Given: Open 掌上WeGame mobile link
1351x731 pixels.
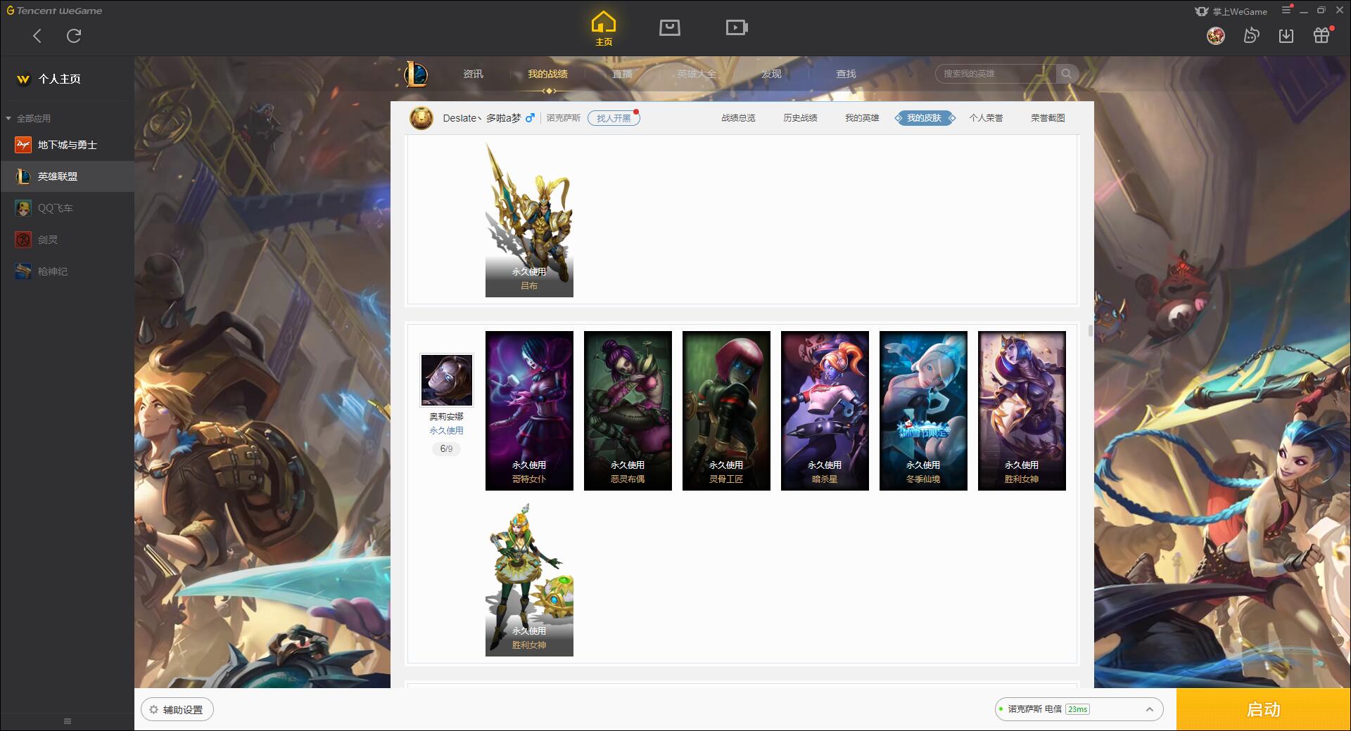Looking at the screenshot, I should 1231,11.
